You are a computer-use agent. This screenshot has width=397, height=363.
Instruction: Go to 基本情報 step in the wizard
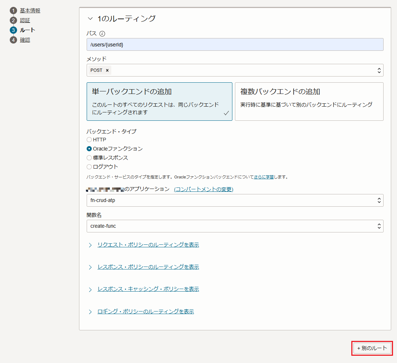pyautogui.click(x=30, y=11)
